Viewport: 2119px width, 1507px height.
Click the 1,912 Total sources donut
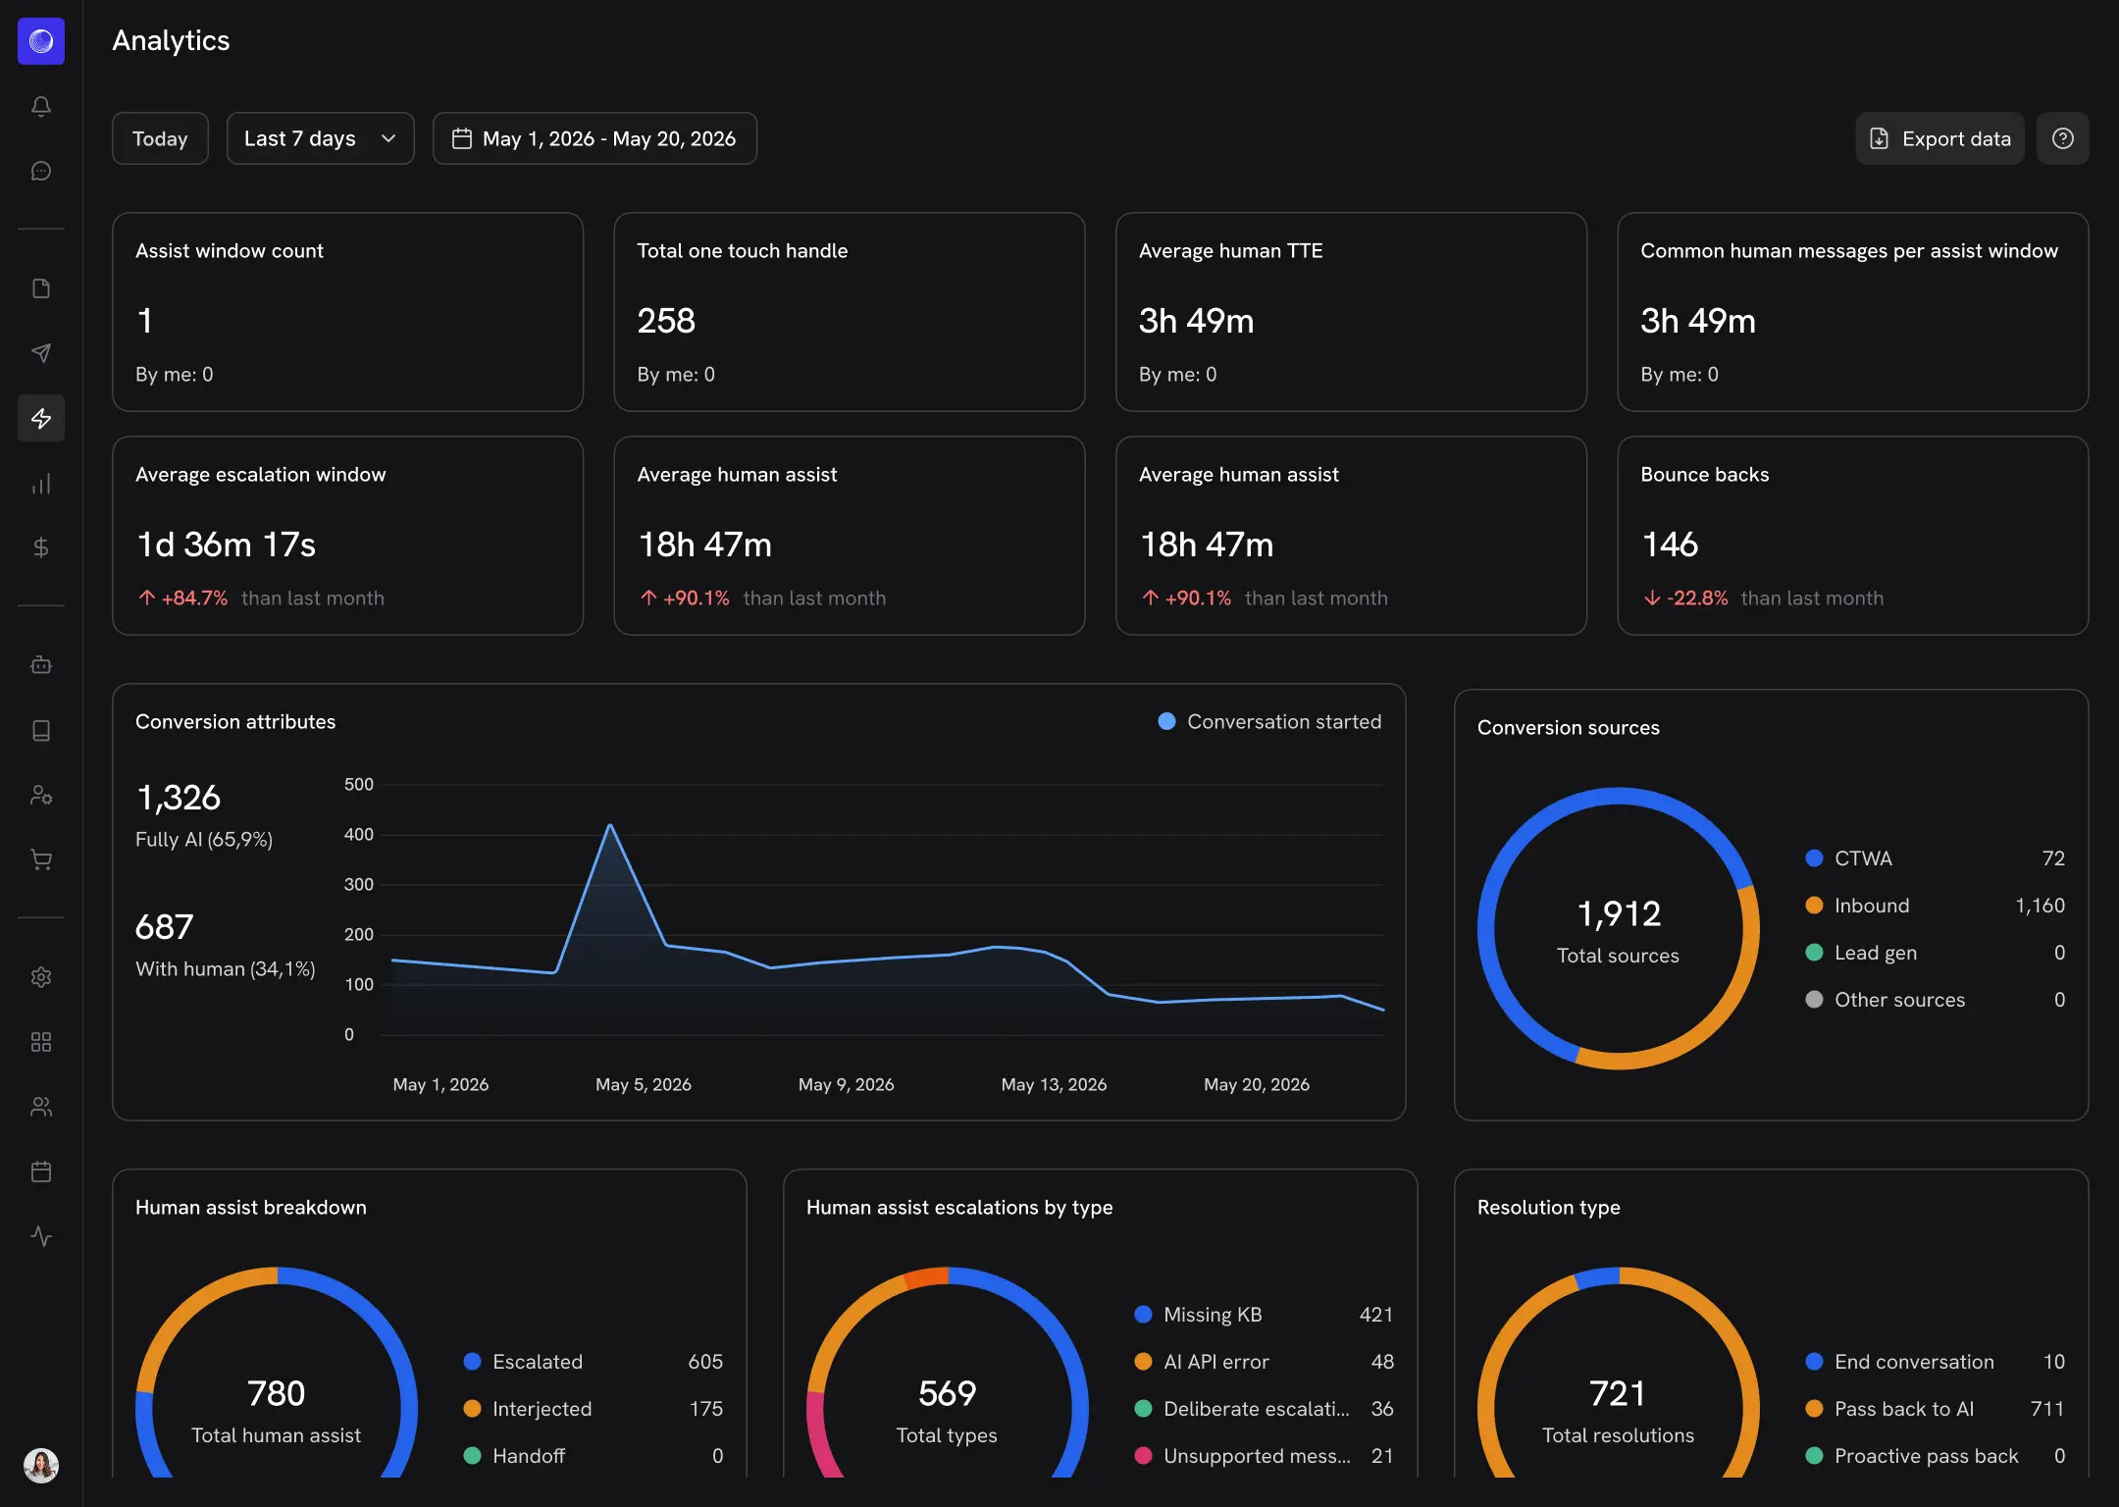pos(1619,928)
